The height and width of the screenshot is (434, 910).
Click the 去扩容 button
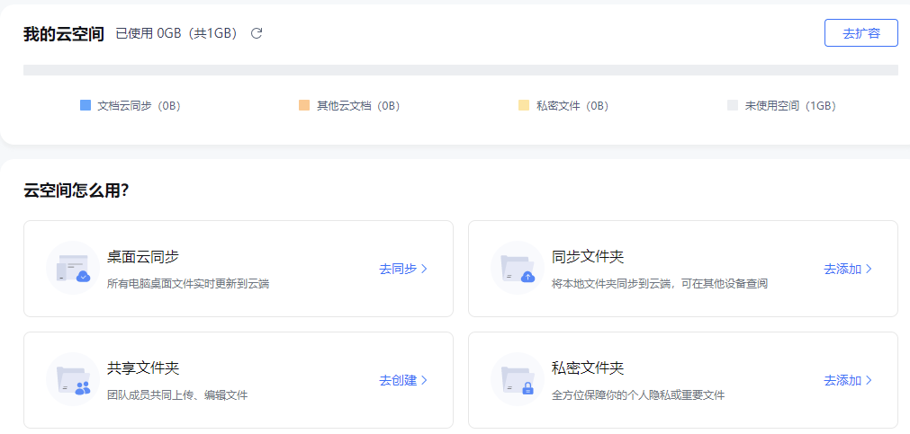tap(861, 33)
